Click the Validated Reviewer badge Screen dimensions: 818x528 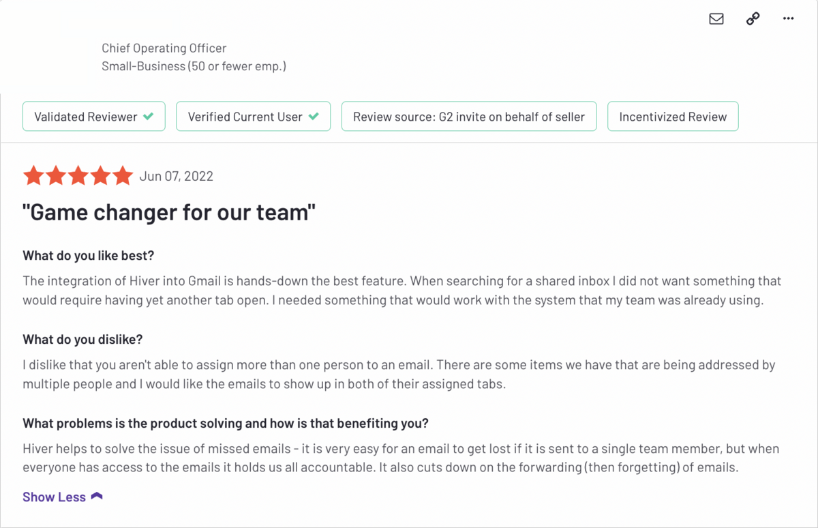click(94, 117)
